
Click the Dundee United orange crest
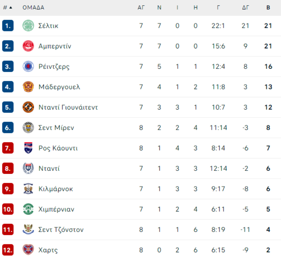28,107
